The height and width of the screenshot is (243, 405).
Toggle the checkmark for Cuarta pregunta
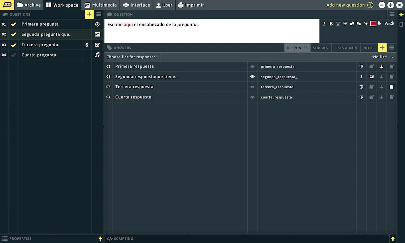click(x=13, y=55)
